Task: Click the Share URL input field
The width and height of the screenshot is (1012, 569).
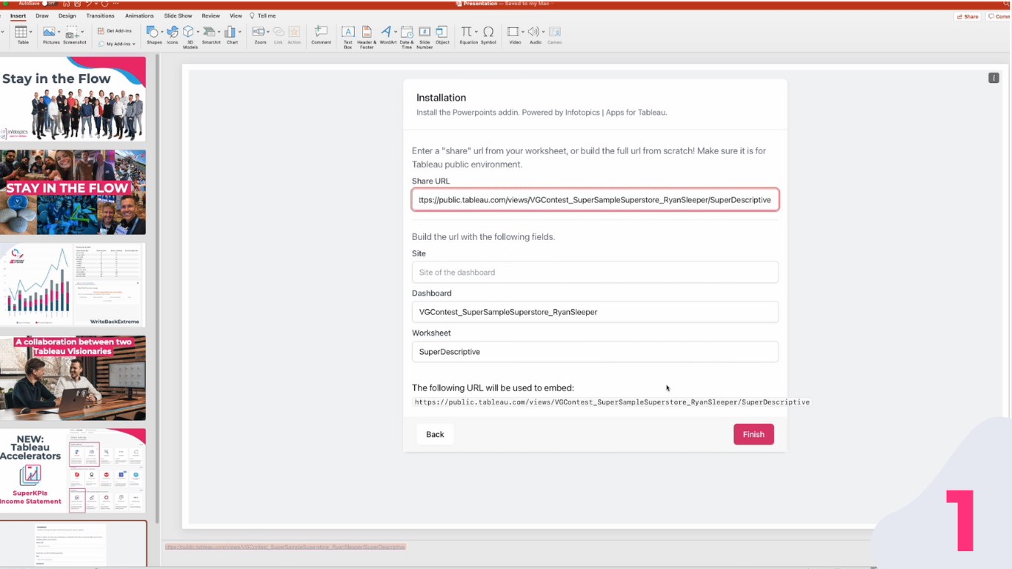Action: 595,199
